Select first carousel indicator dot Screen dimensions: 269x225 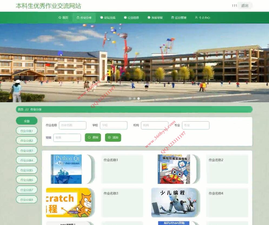130,98
